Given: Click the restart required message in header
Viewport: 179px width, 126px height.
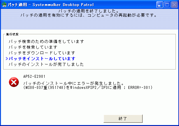Looking at the screenshot, I should [x=89, y=15].
